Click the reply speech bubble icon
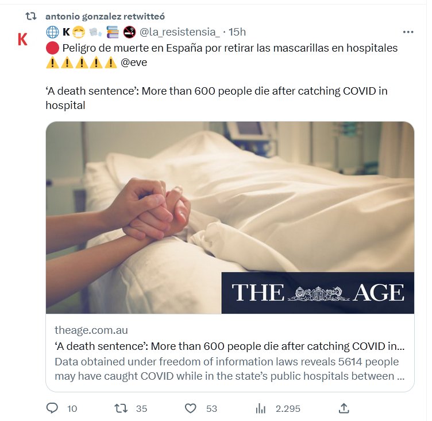Image resolution: width=432 pixels, height=421 pixels. pyautogui.click(x=52, y=408)
